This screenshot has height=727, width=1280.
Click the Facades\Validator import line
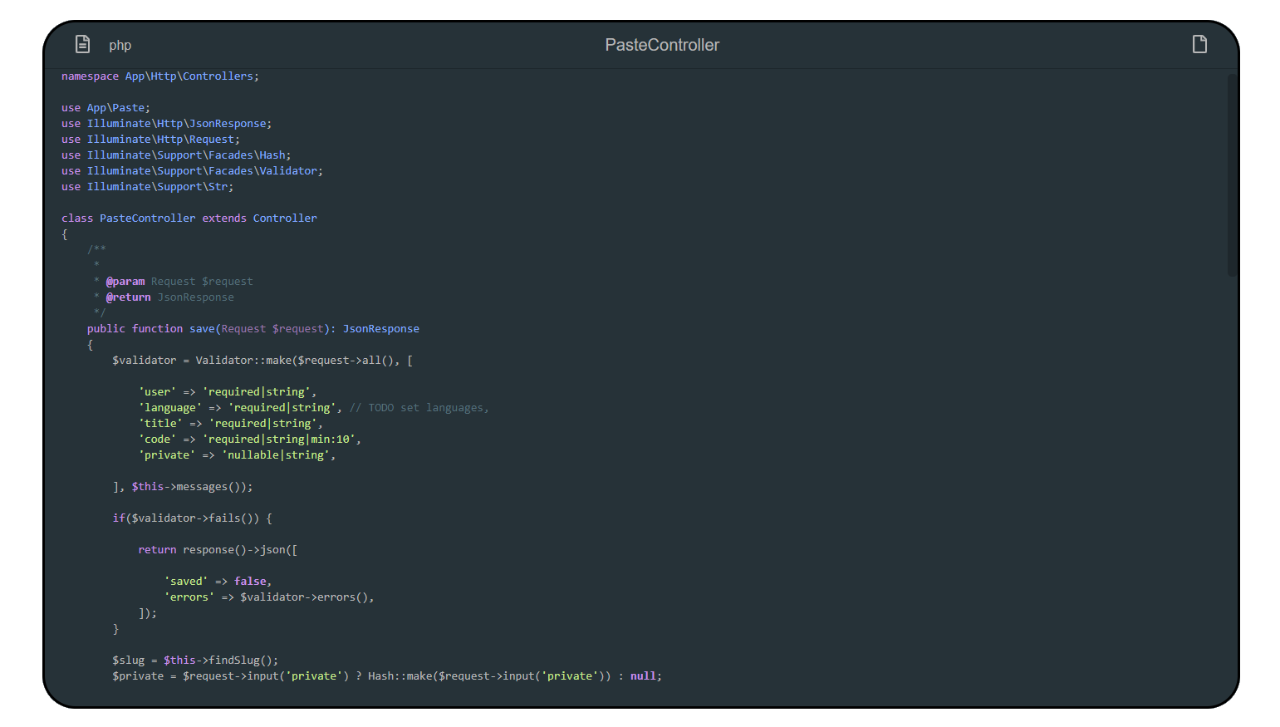192,171
